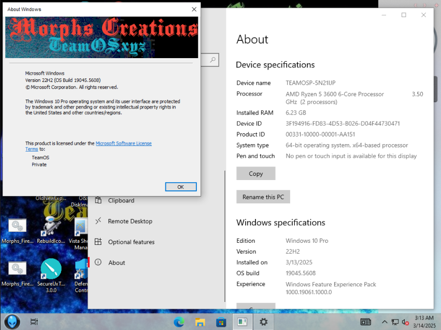Select the SecureUxT... 3.0.0 desktop shortcut

[51, 276]
